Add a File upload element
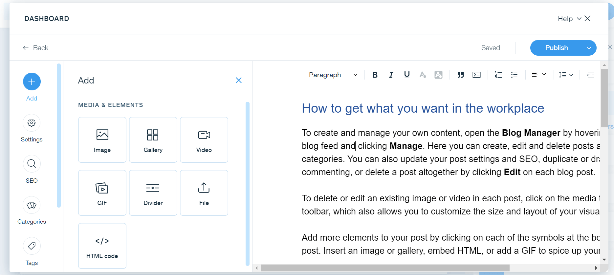This screenshot has height=275, width=614. 204,193
